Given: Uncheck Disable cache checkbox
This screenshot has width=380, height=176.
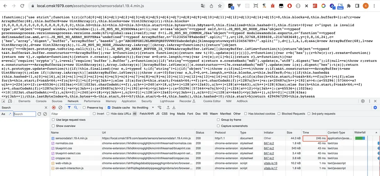Looking at the screenshot, I should click(x=109, y=108).
